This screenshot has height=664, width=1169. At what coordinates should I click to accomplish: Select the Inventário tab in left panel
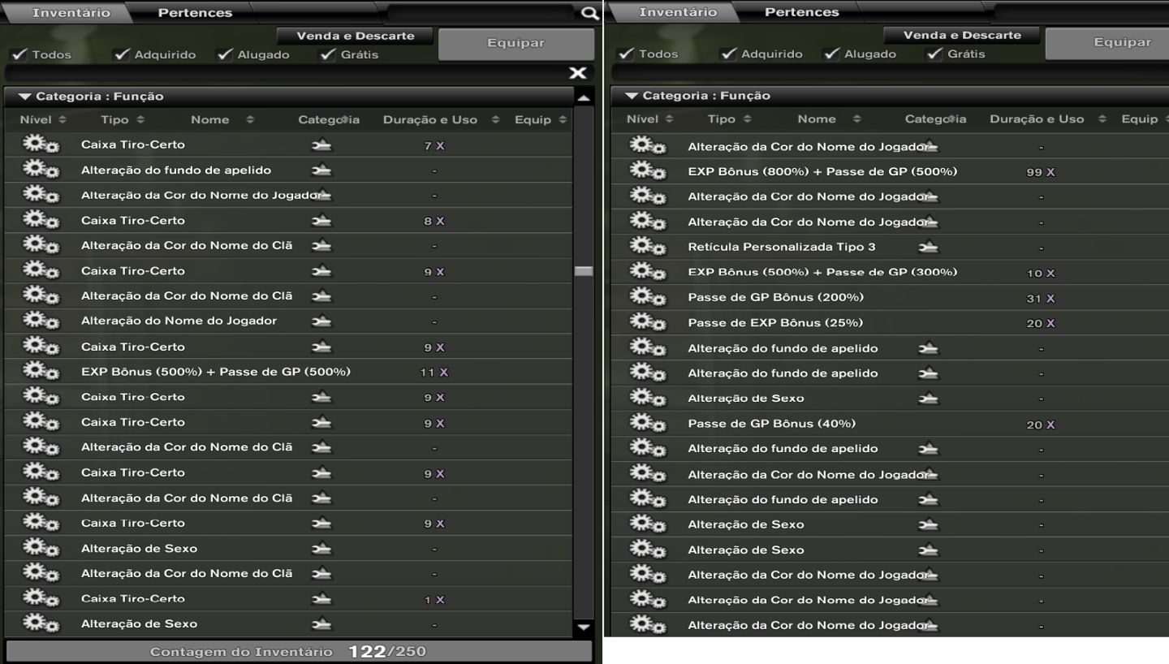70,13
